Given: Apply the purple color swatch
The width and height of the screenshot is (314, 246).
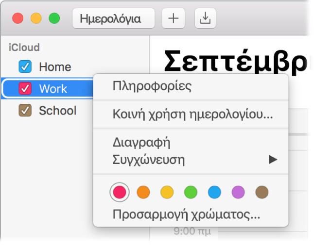Looking at the screenshot, I should [x=238, y=192].
